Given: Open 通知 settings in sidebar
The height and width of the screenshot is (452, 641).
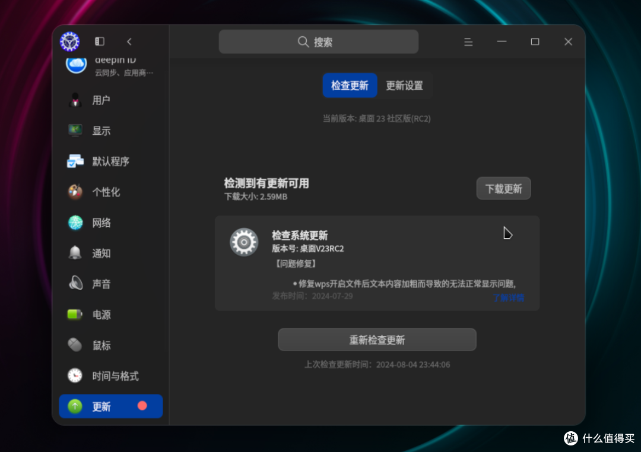Looking at the screenshot, I should click(x=111, y=253).
